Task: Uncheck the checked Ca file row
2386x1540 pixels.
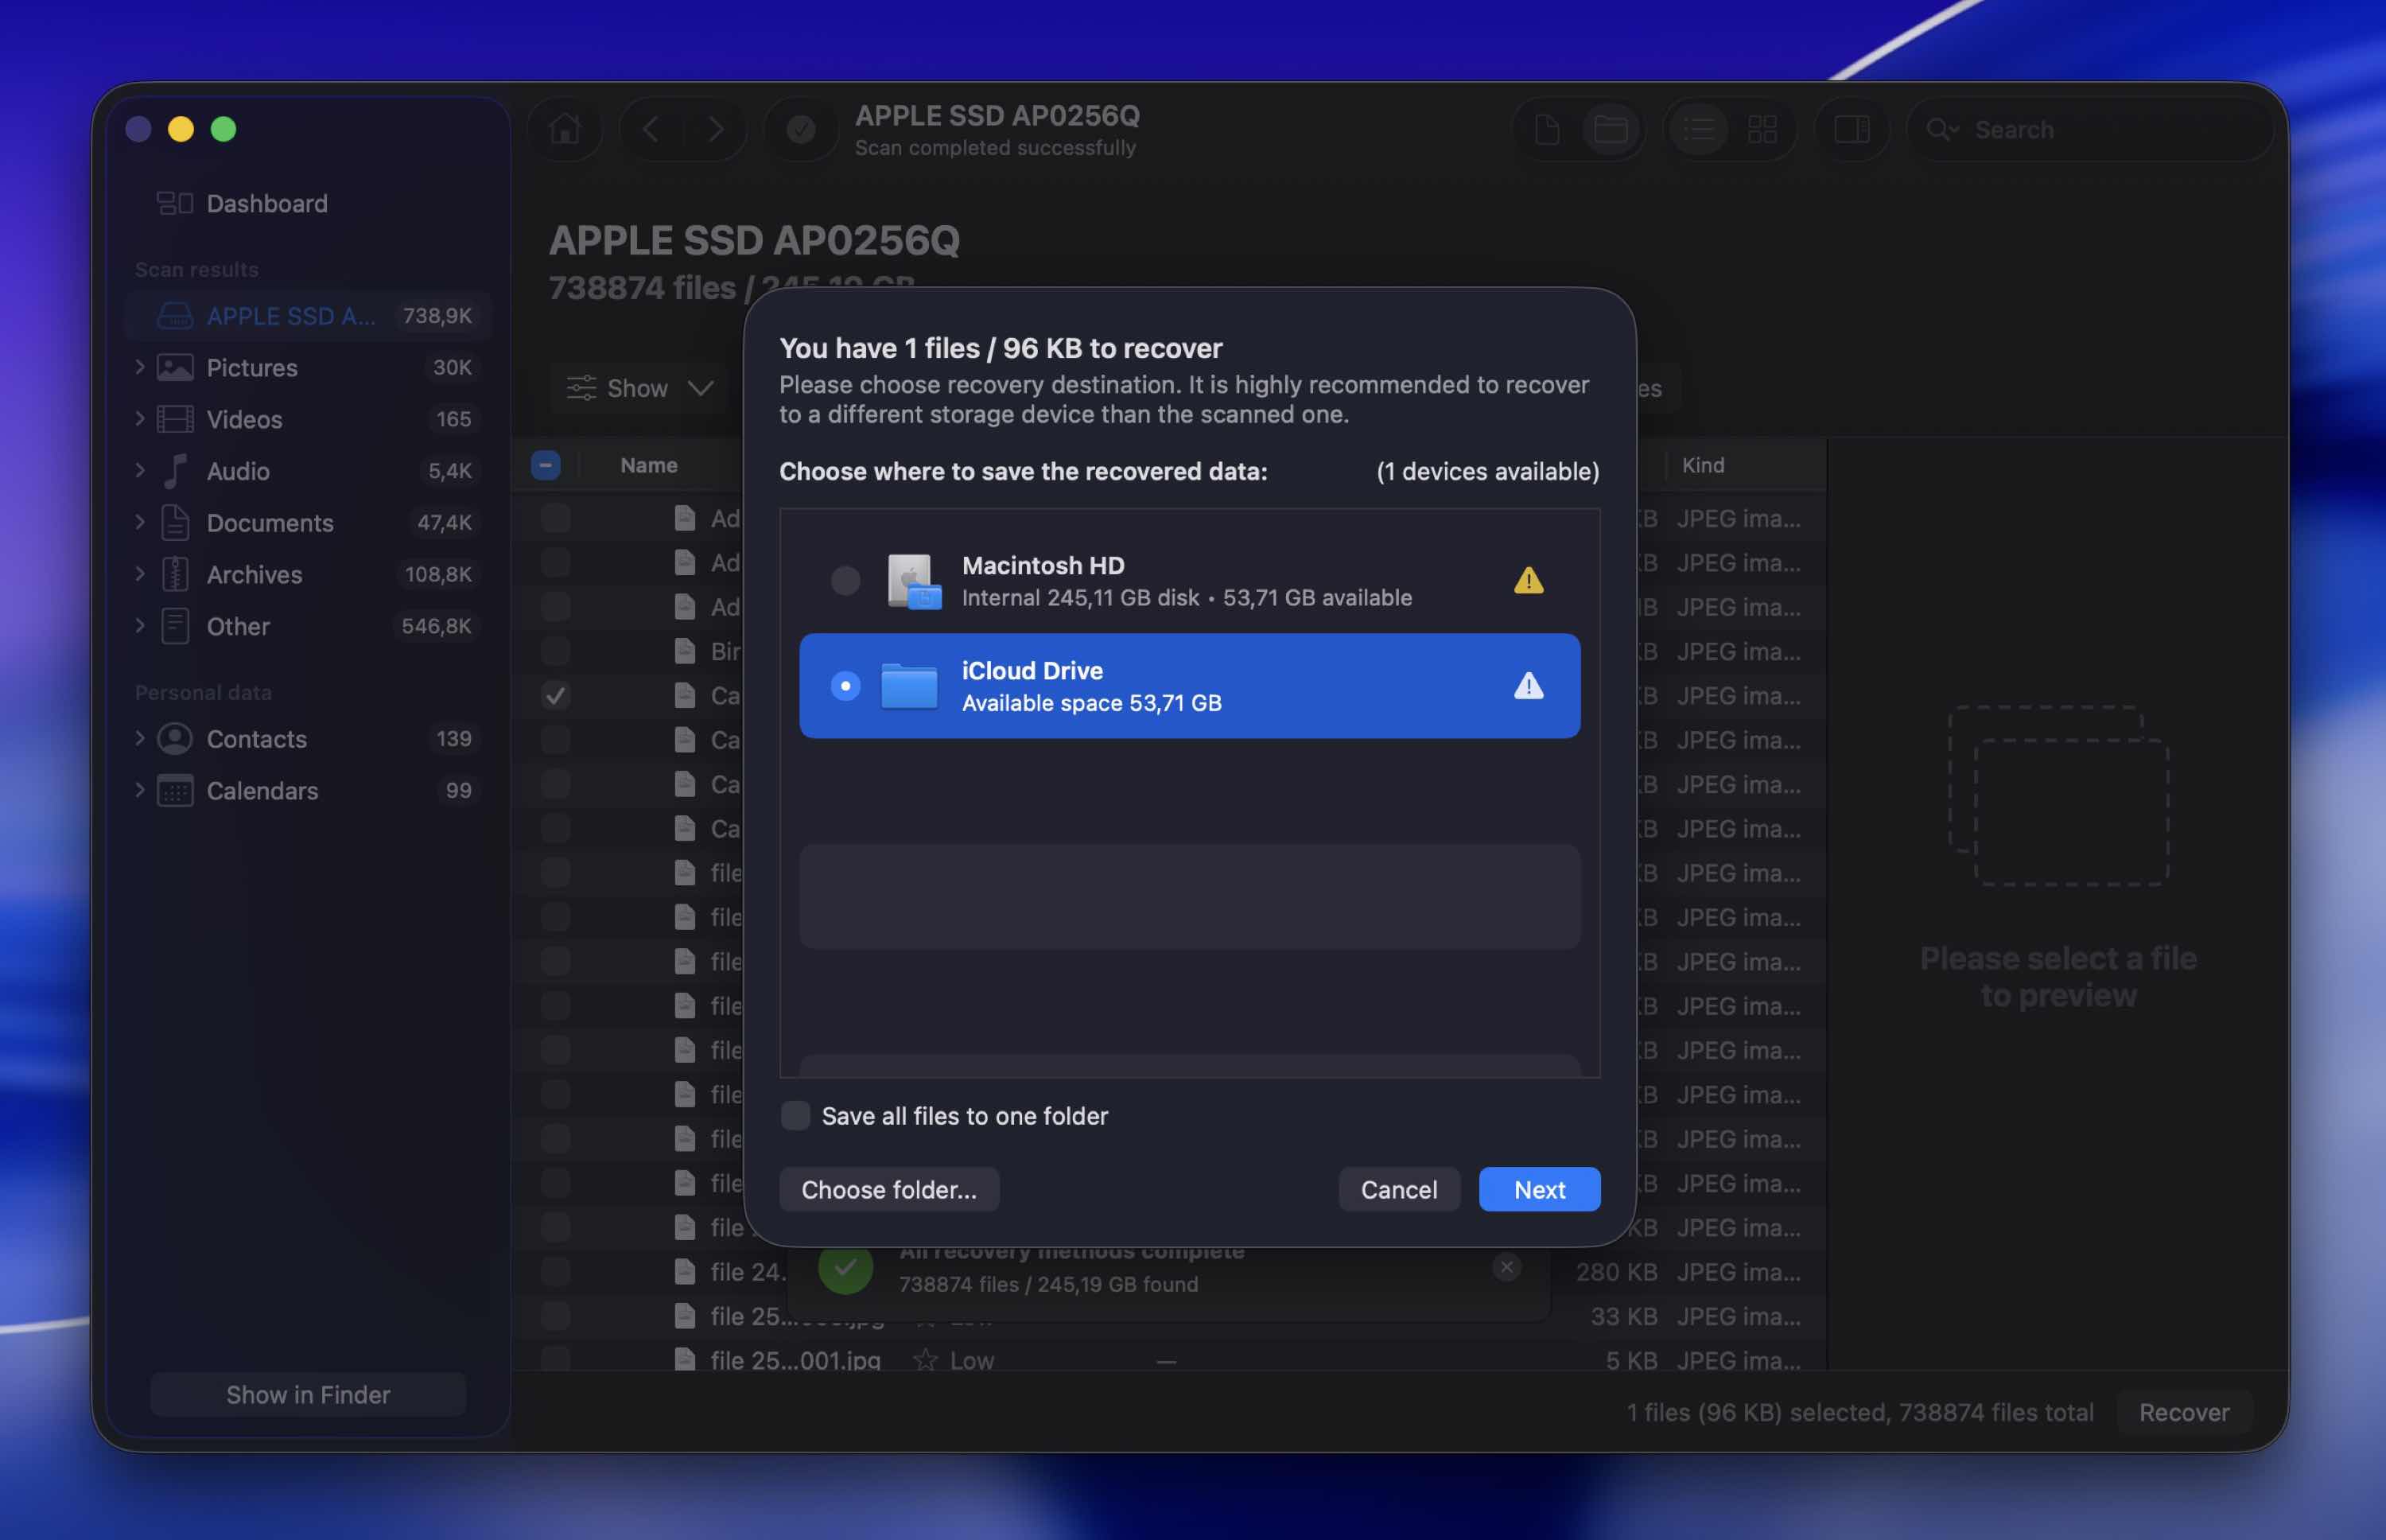Action: click(x=555, y=695)
